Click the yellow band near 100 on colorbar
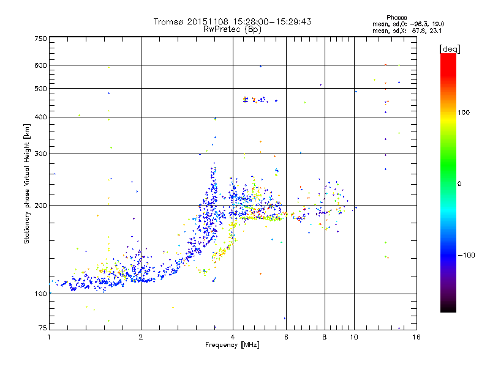Viewport: 490px width, 367px height. pos(448,120)
